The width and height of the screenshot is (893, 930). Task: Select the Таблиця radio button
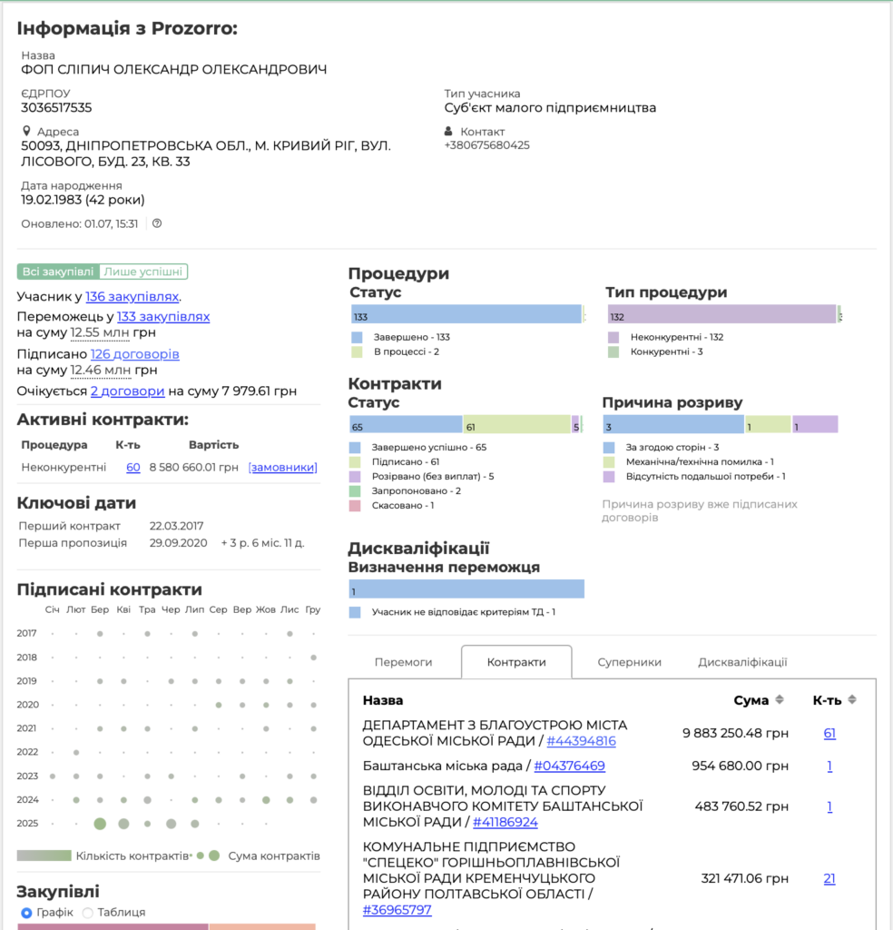coord(88,912)
